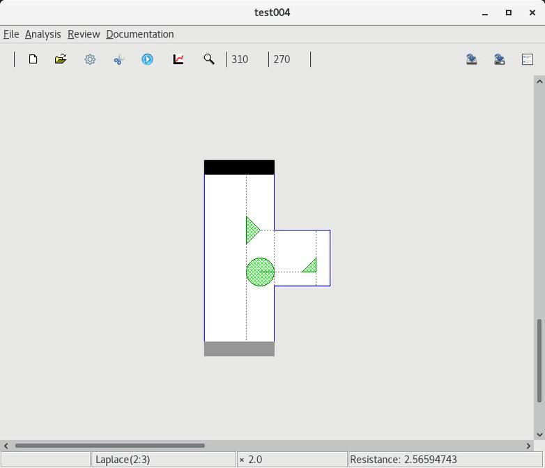
Task: Select the scissors cut tool
Action: (x=118, y=59)
